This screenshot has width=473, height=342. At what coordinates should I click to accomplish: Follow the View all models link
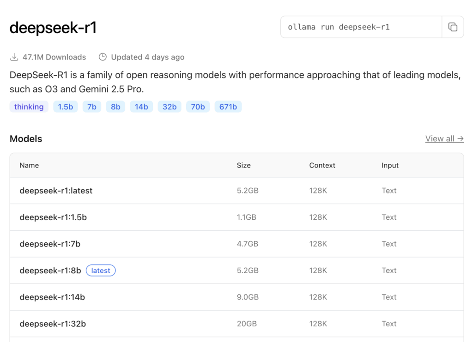click(x=444, y=138)
